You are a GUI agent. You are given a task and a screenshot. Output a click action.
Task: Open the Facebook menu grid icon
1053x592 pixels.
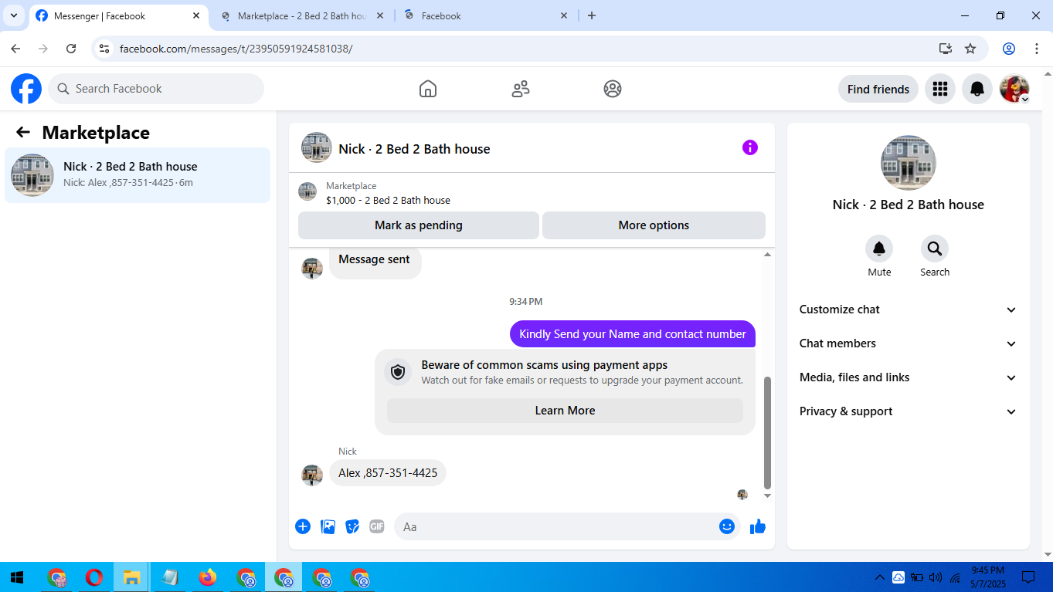[x=940, y=89]
